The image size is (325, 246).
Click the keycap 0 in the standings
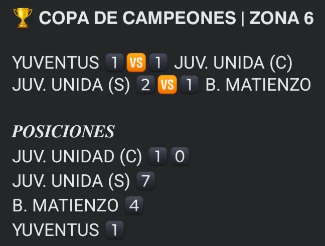(180, 157)
